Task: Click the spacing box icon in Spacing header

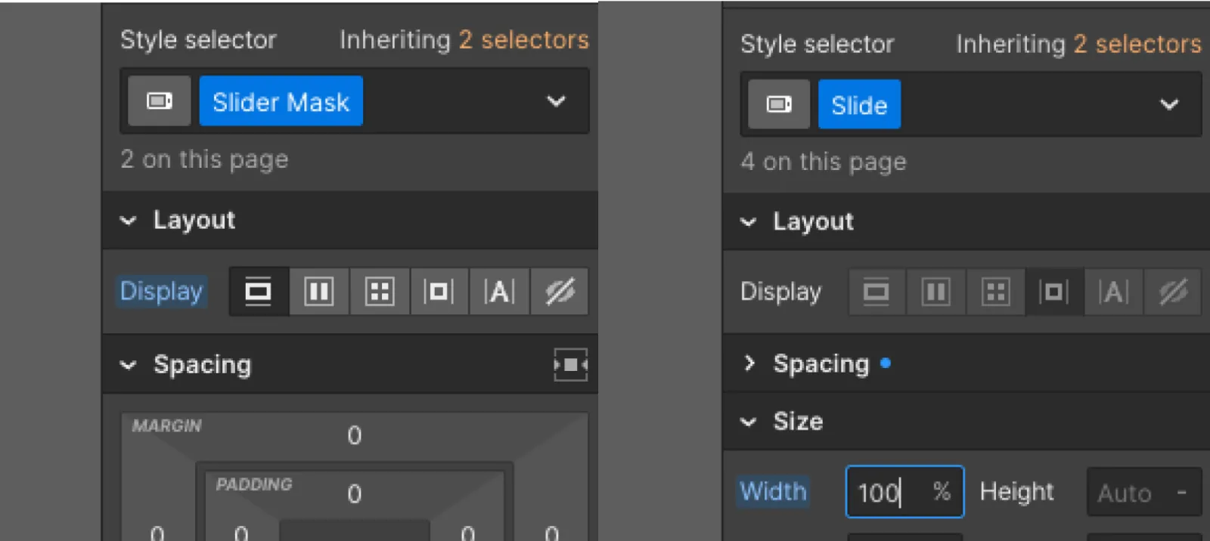Action: pos(570,365)
